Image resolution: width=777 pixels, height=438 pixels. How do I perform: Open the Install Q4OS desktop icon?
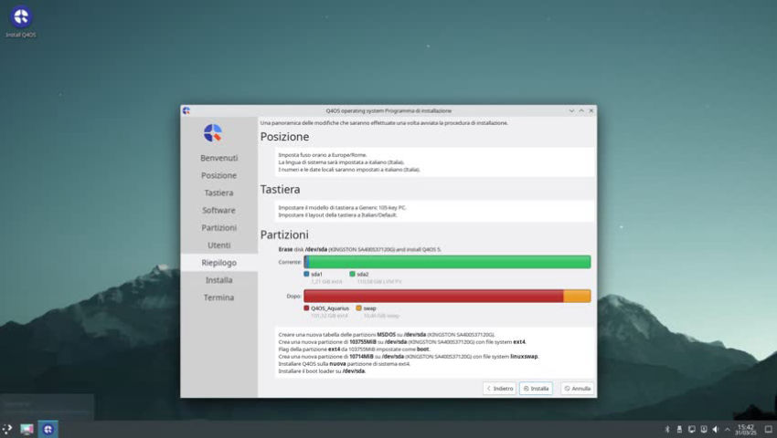point(20,17)
